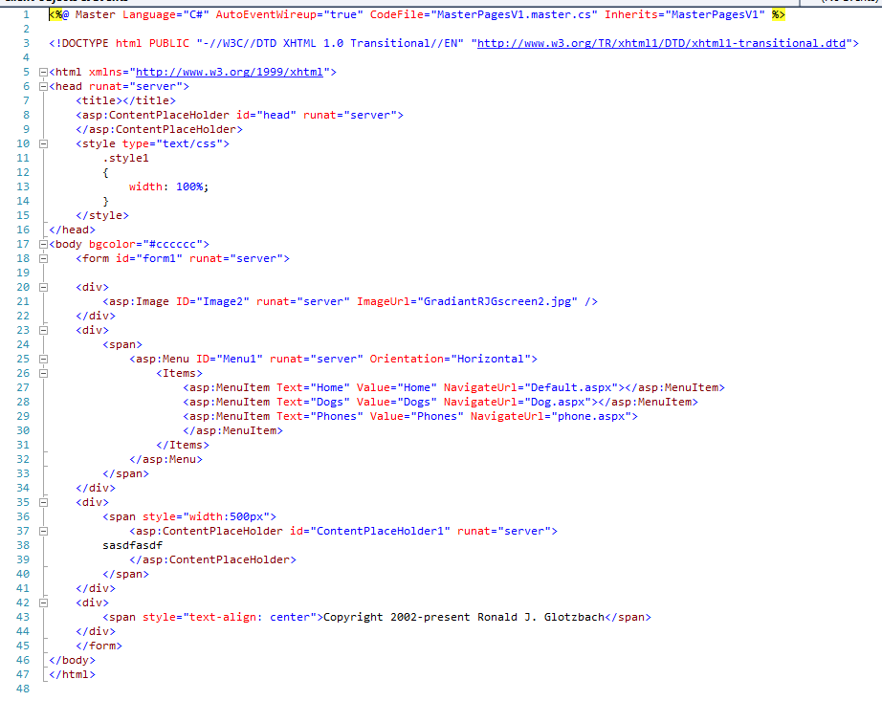
Task: Click the closing </head> tag
Action: tap(72, 230)
